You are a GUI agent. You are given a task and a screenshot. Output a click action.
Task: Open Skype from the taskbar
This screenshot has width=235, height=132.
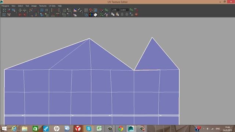pos(88,129)
